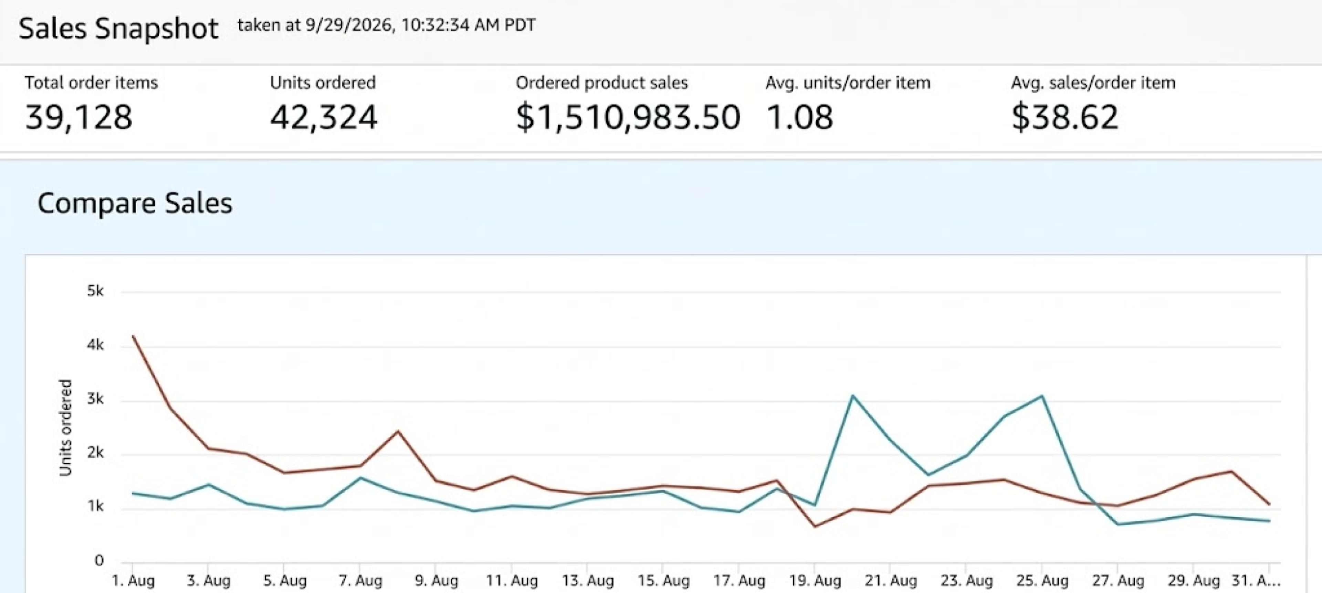Click the truncated 31. A... x-axis label

pyautogui.click(x=1256, y=581)
